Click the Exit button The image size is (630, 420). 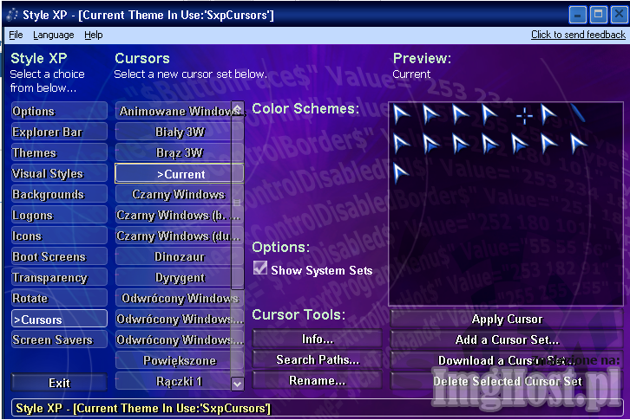click(x=60, y=383)
